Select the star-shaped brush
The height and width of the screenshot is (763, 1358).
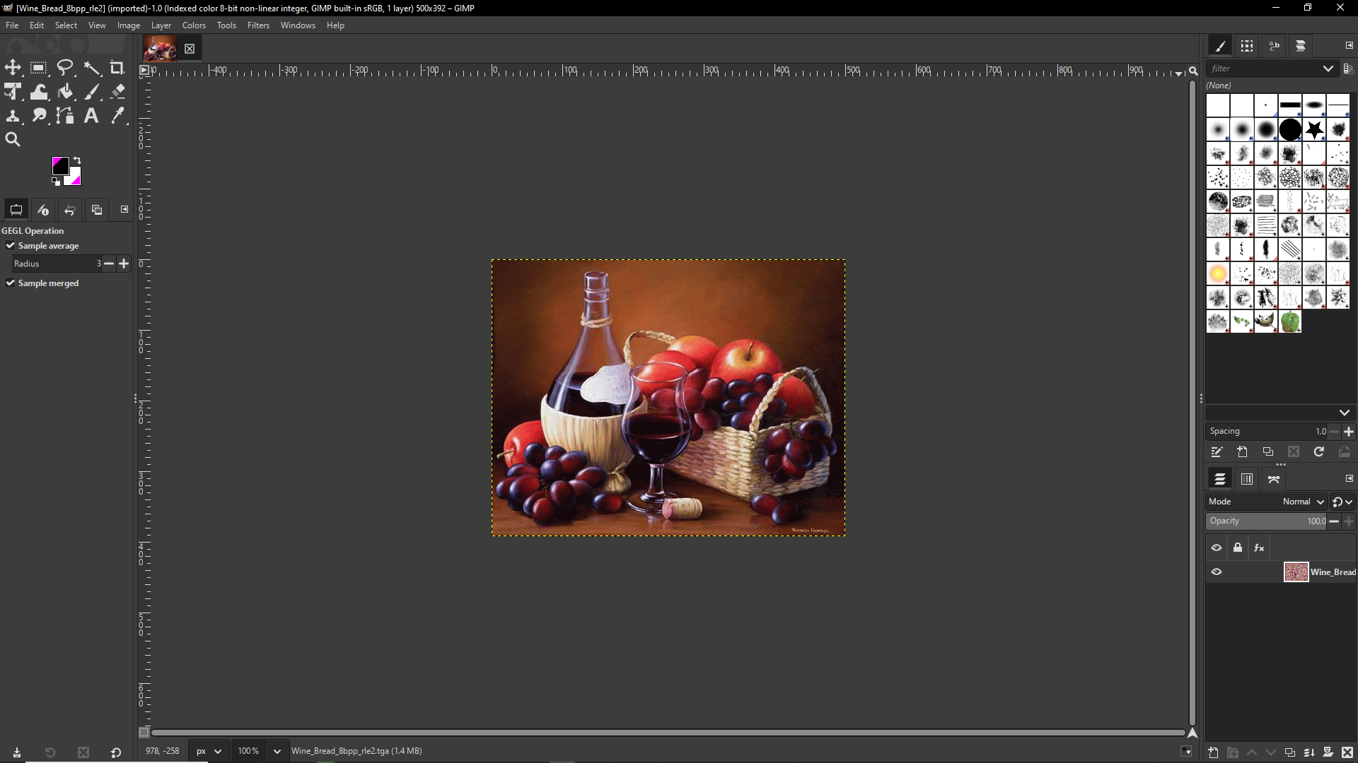(x=1314, y=129)
